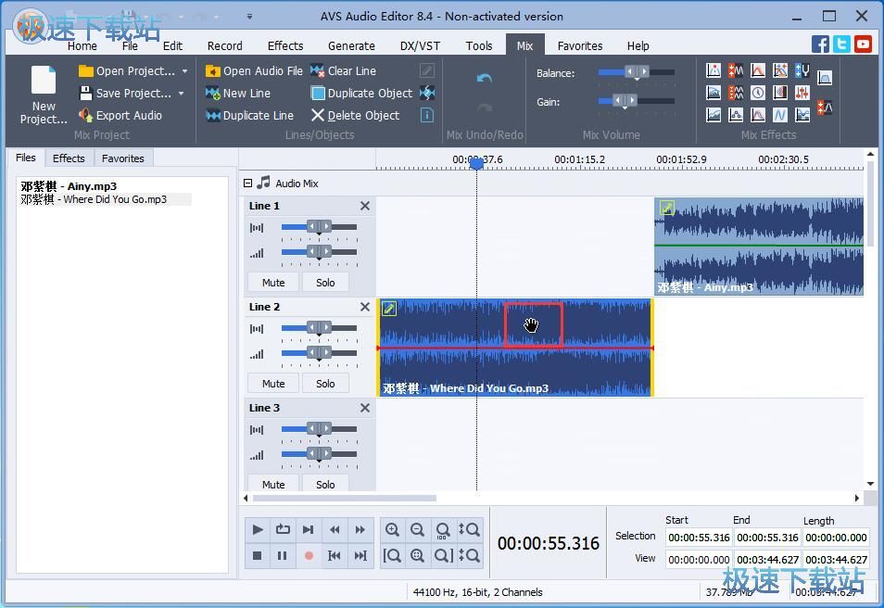
Task: Select the Ainy.mp3 clip on Line 1
Action: point(759,247)
